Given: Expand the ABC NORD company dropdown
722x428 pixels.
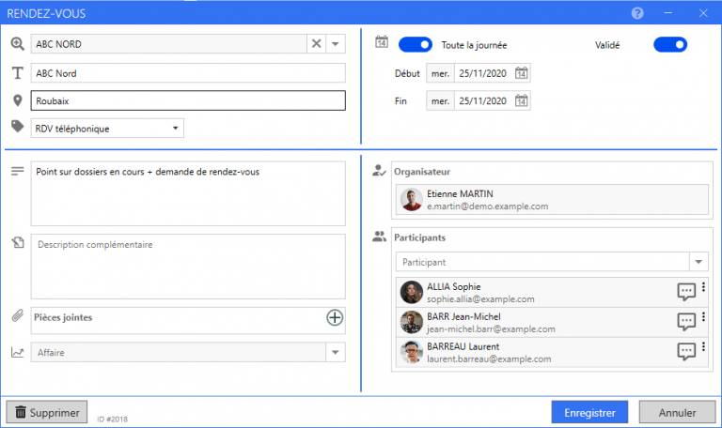Looking at the screenshot, I should (x=336, y=44).
